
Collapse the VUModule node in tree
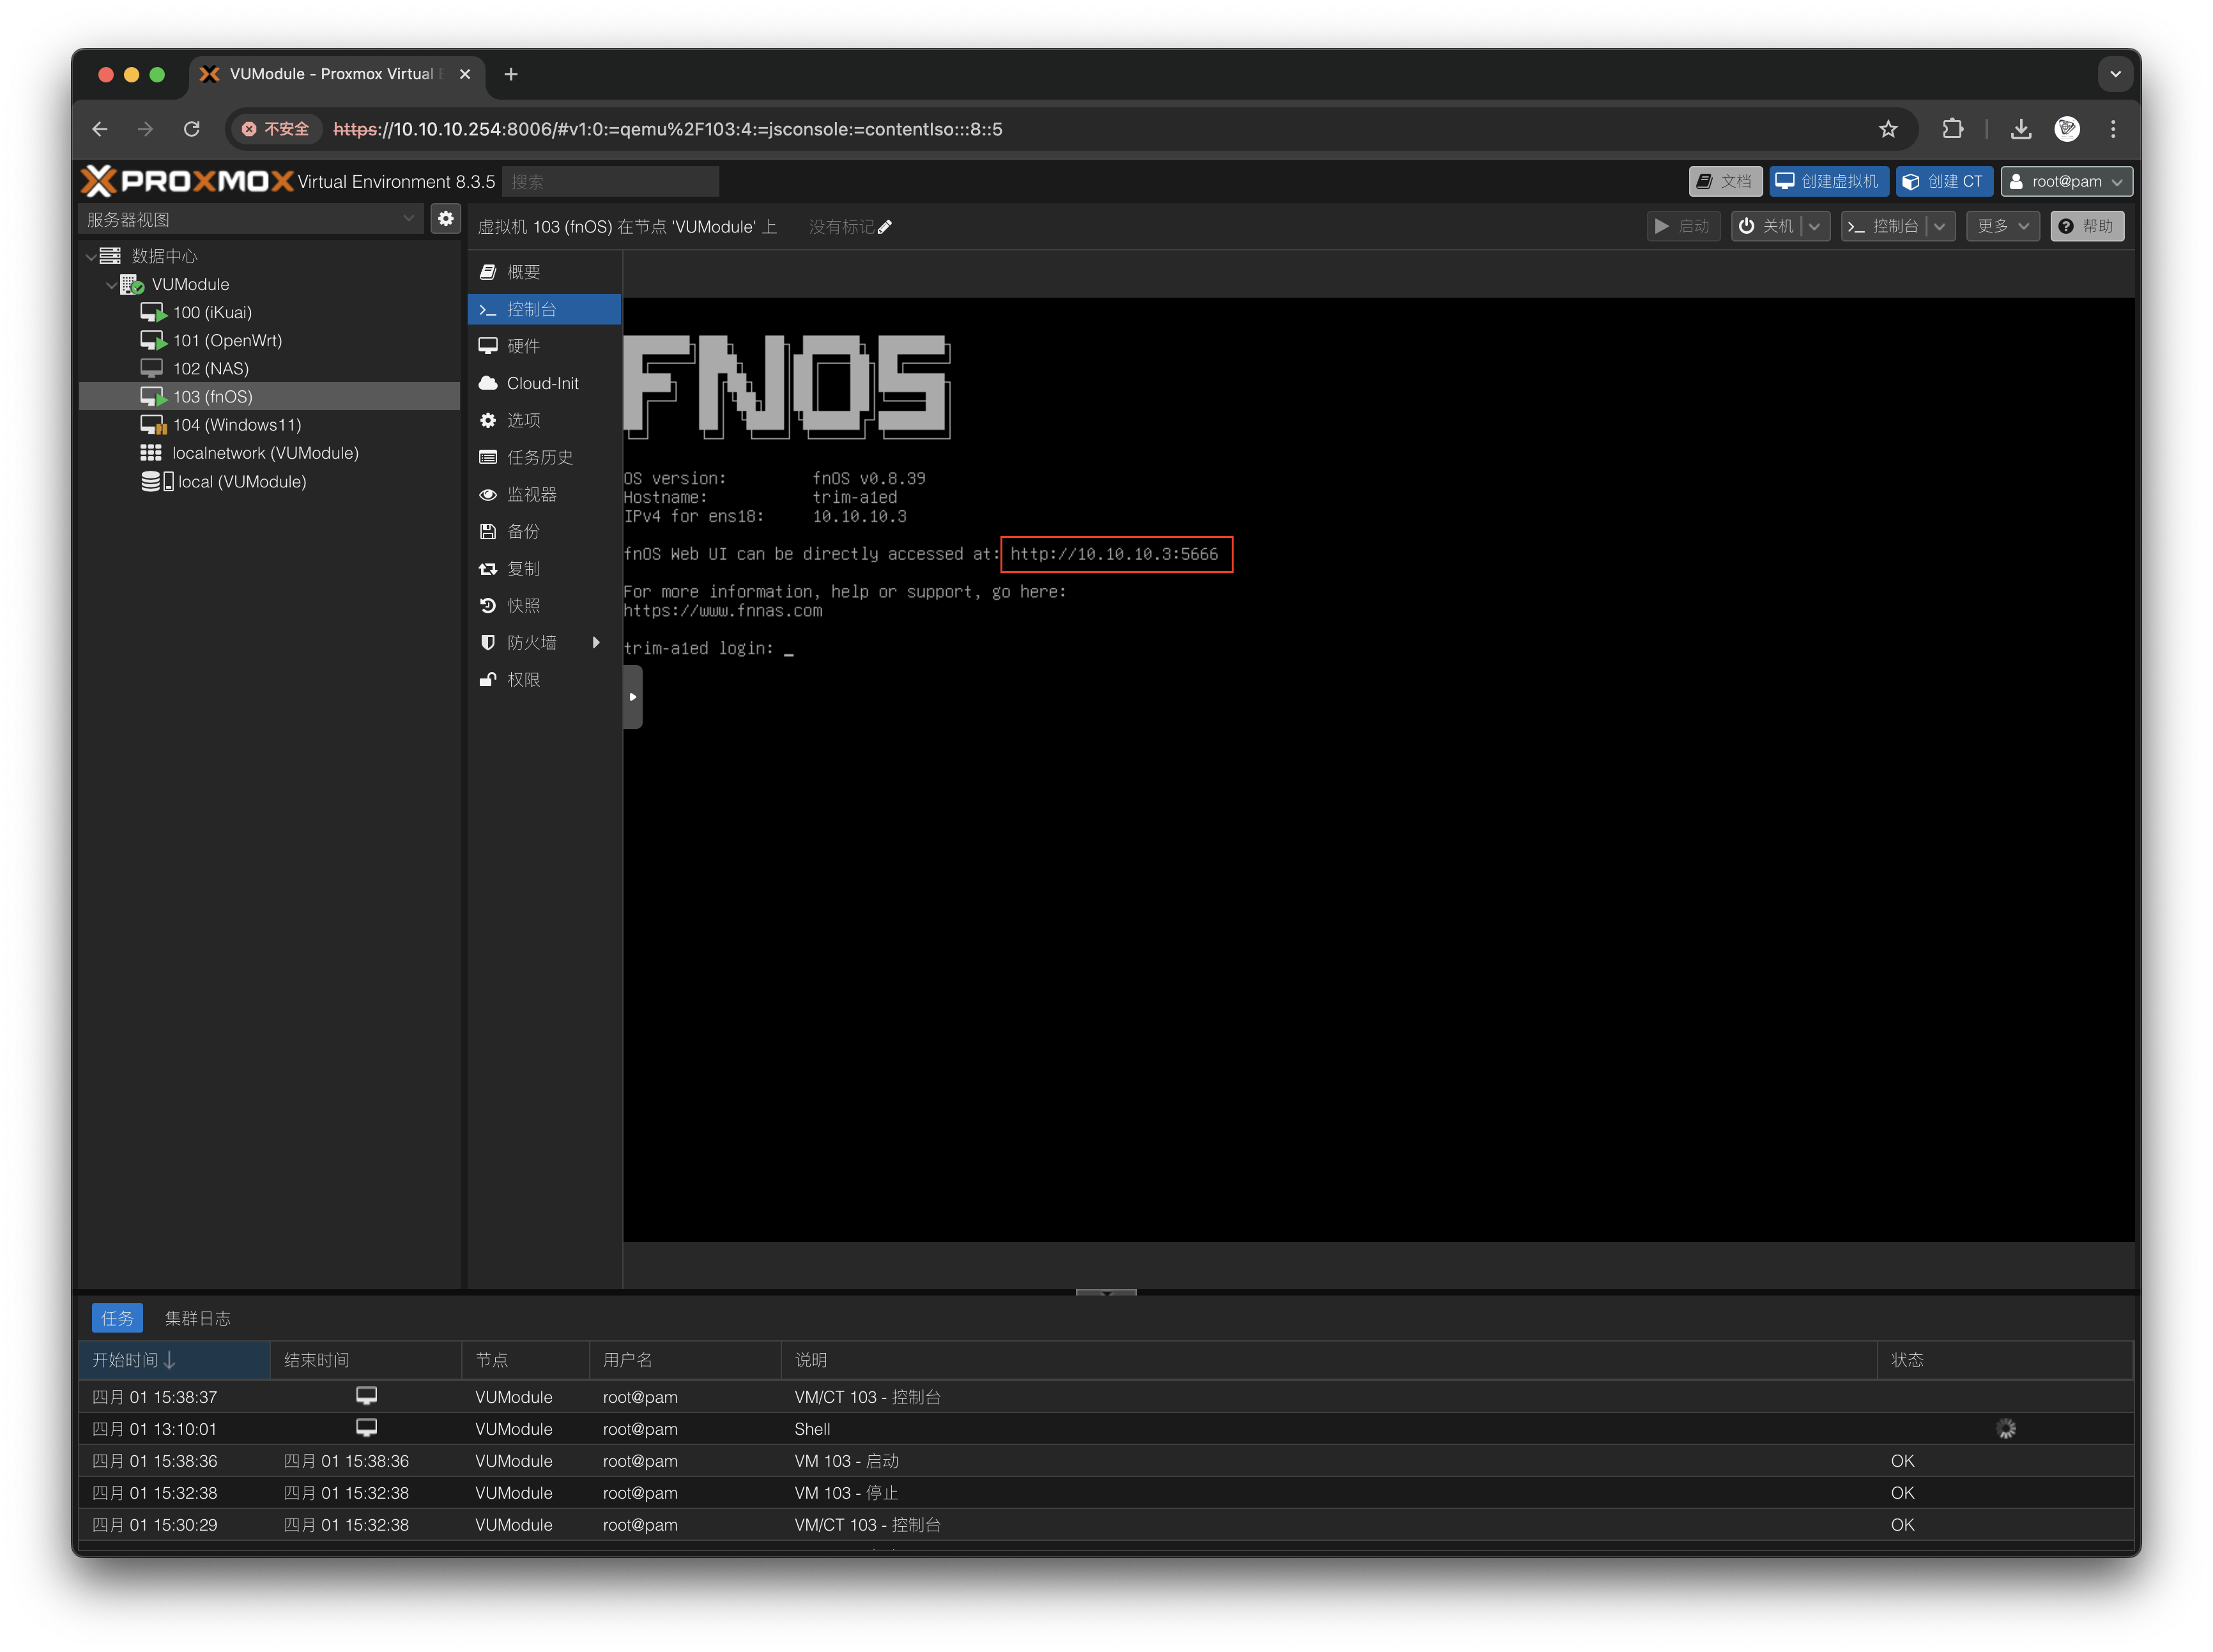point(111,285)
